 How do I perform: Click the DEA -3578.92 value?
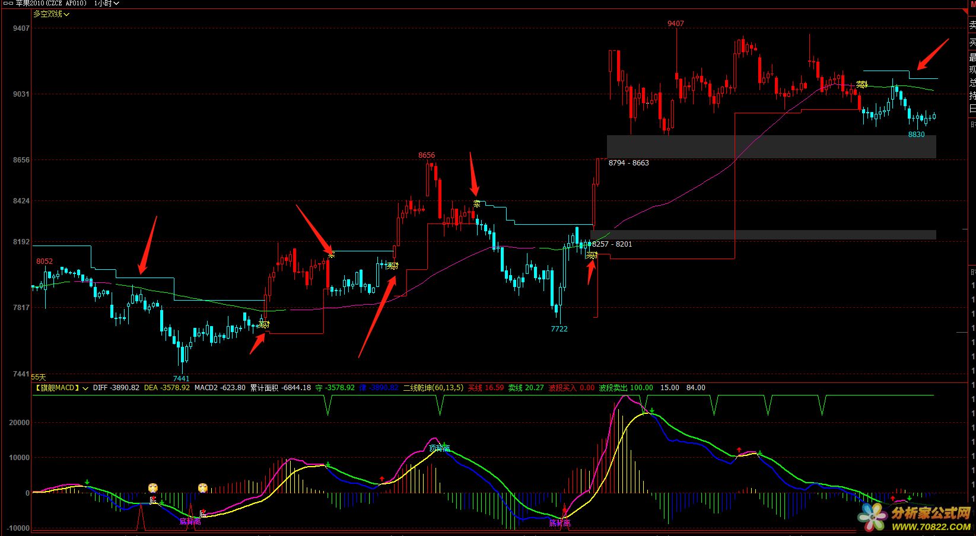tap(167, 388)
